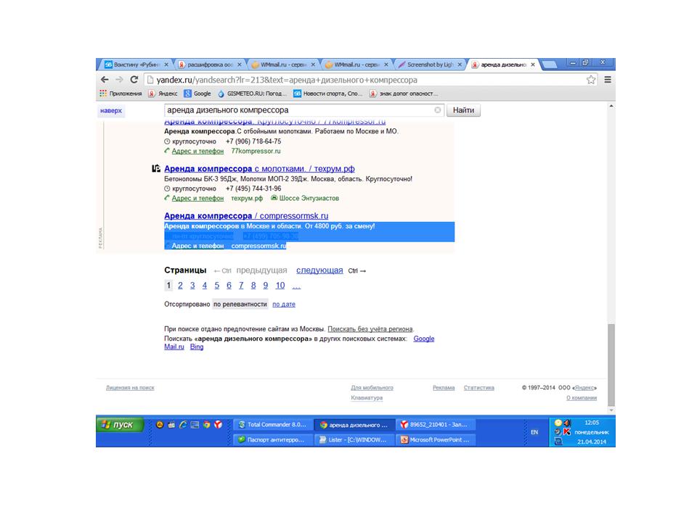
Task: Click the Шоссе Энтузиастов metro link
Action: (309, 198)
